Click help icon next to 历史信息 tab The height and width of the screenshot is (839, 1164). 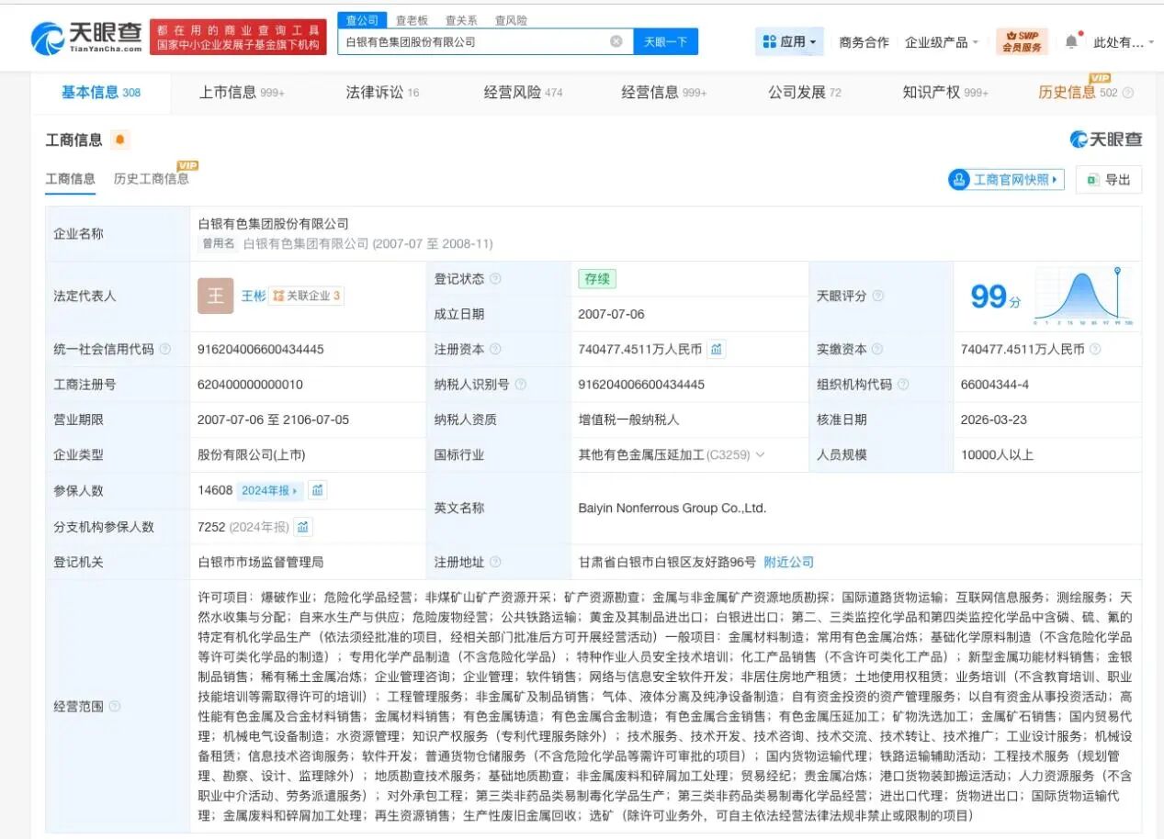[x=1128, y=93]
